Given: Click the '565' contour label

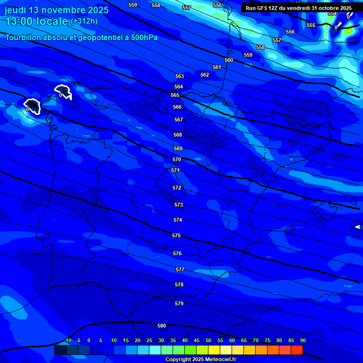Looking at the screenshot, I should 175,95.
